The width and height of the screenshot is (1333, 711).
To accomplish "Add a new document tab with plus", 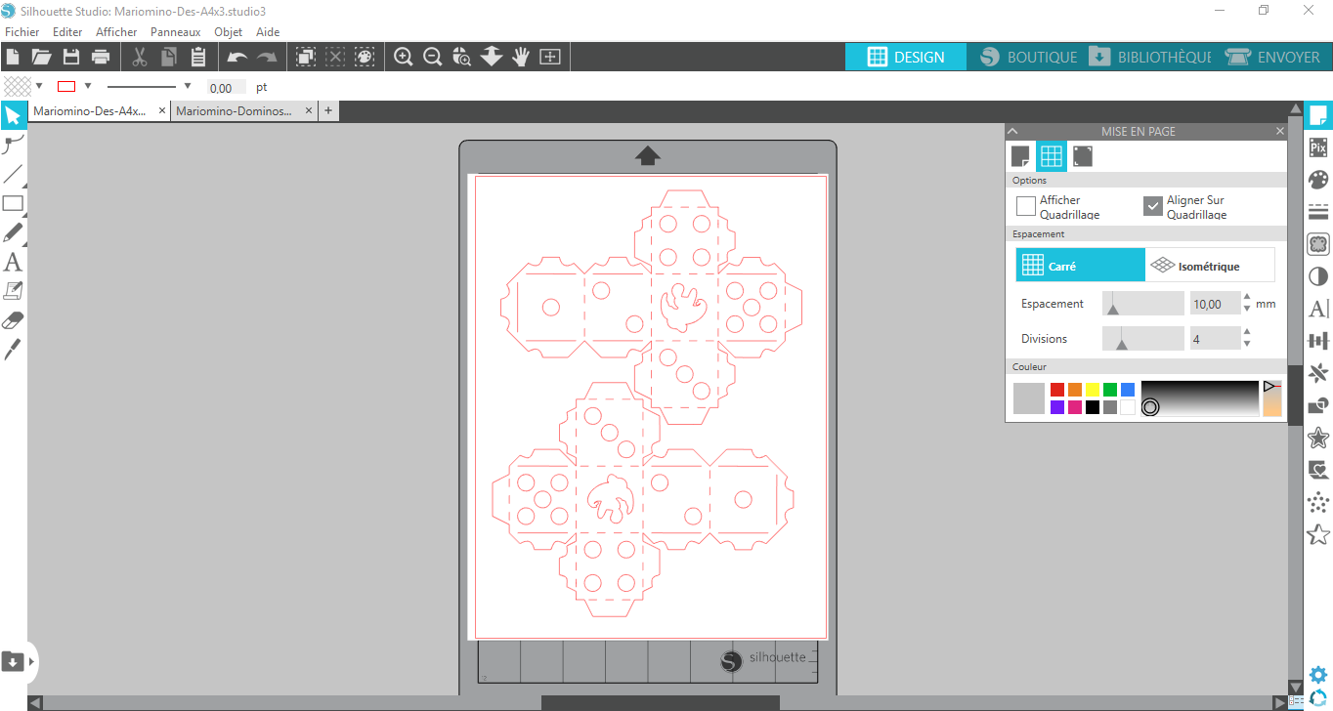I will (x=328, y=111).
